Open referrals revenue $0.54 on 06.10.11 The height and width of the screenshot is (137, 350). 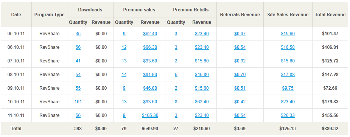pyautogui.click(x=240, y=47)
